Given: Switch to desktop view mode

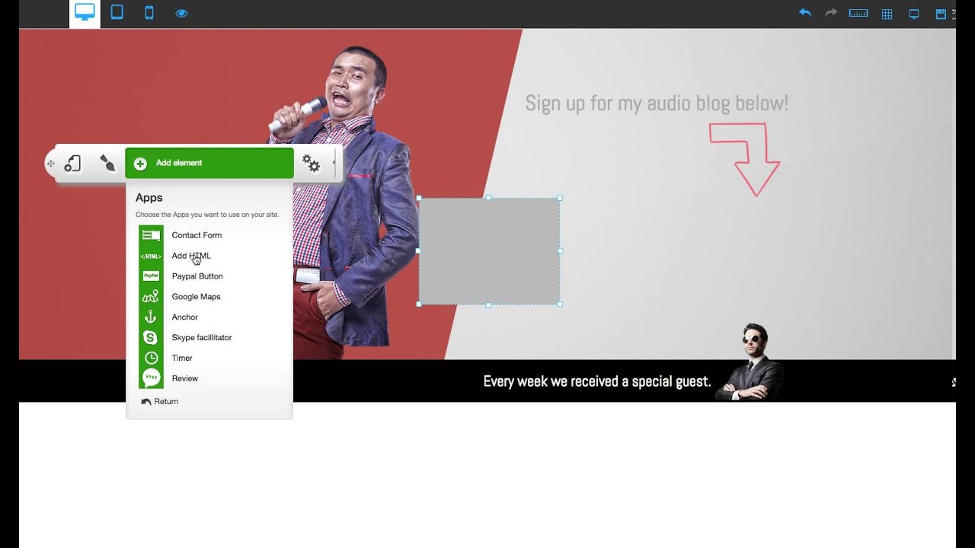Looking at the screenshot, I should click(85, 13).
